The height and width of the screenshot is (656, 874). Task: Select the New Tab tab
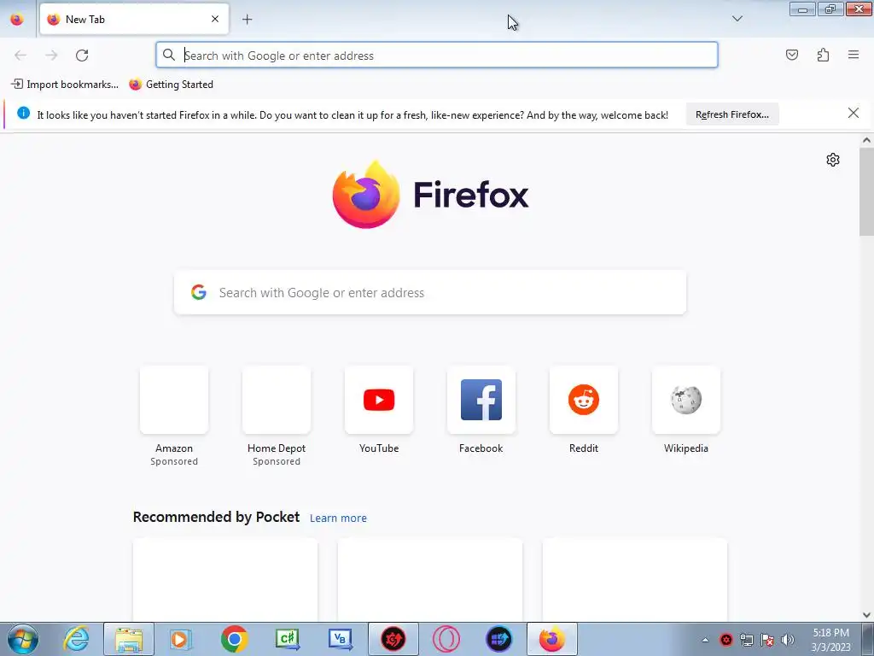click(x=134, y=19)
